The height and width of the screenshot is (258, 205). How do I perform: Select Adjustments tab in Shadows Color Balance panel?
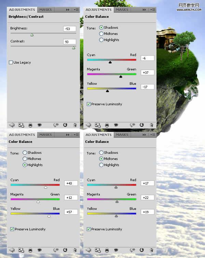click(98, 10)
